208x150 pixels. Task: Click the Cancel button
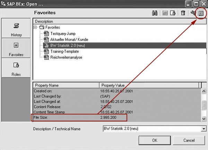pyautogui.click(x=189, y=140)
